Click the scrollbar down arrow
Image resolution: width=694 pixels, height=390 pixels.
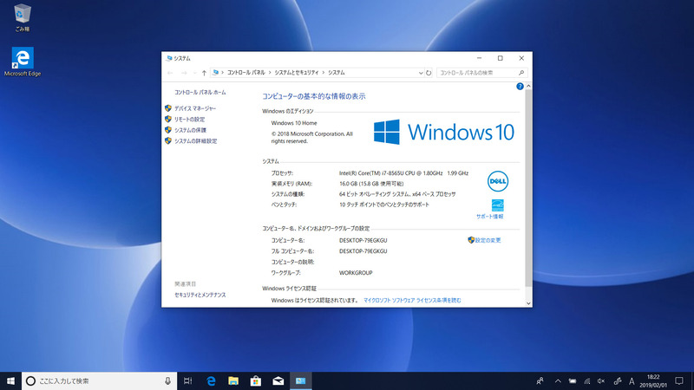528,303
